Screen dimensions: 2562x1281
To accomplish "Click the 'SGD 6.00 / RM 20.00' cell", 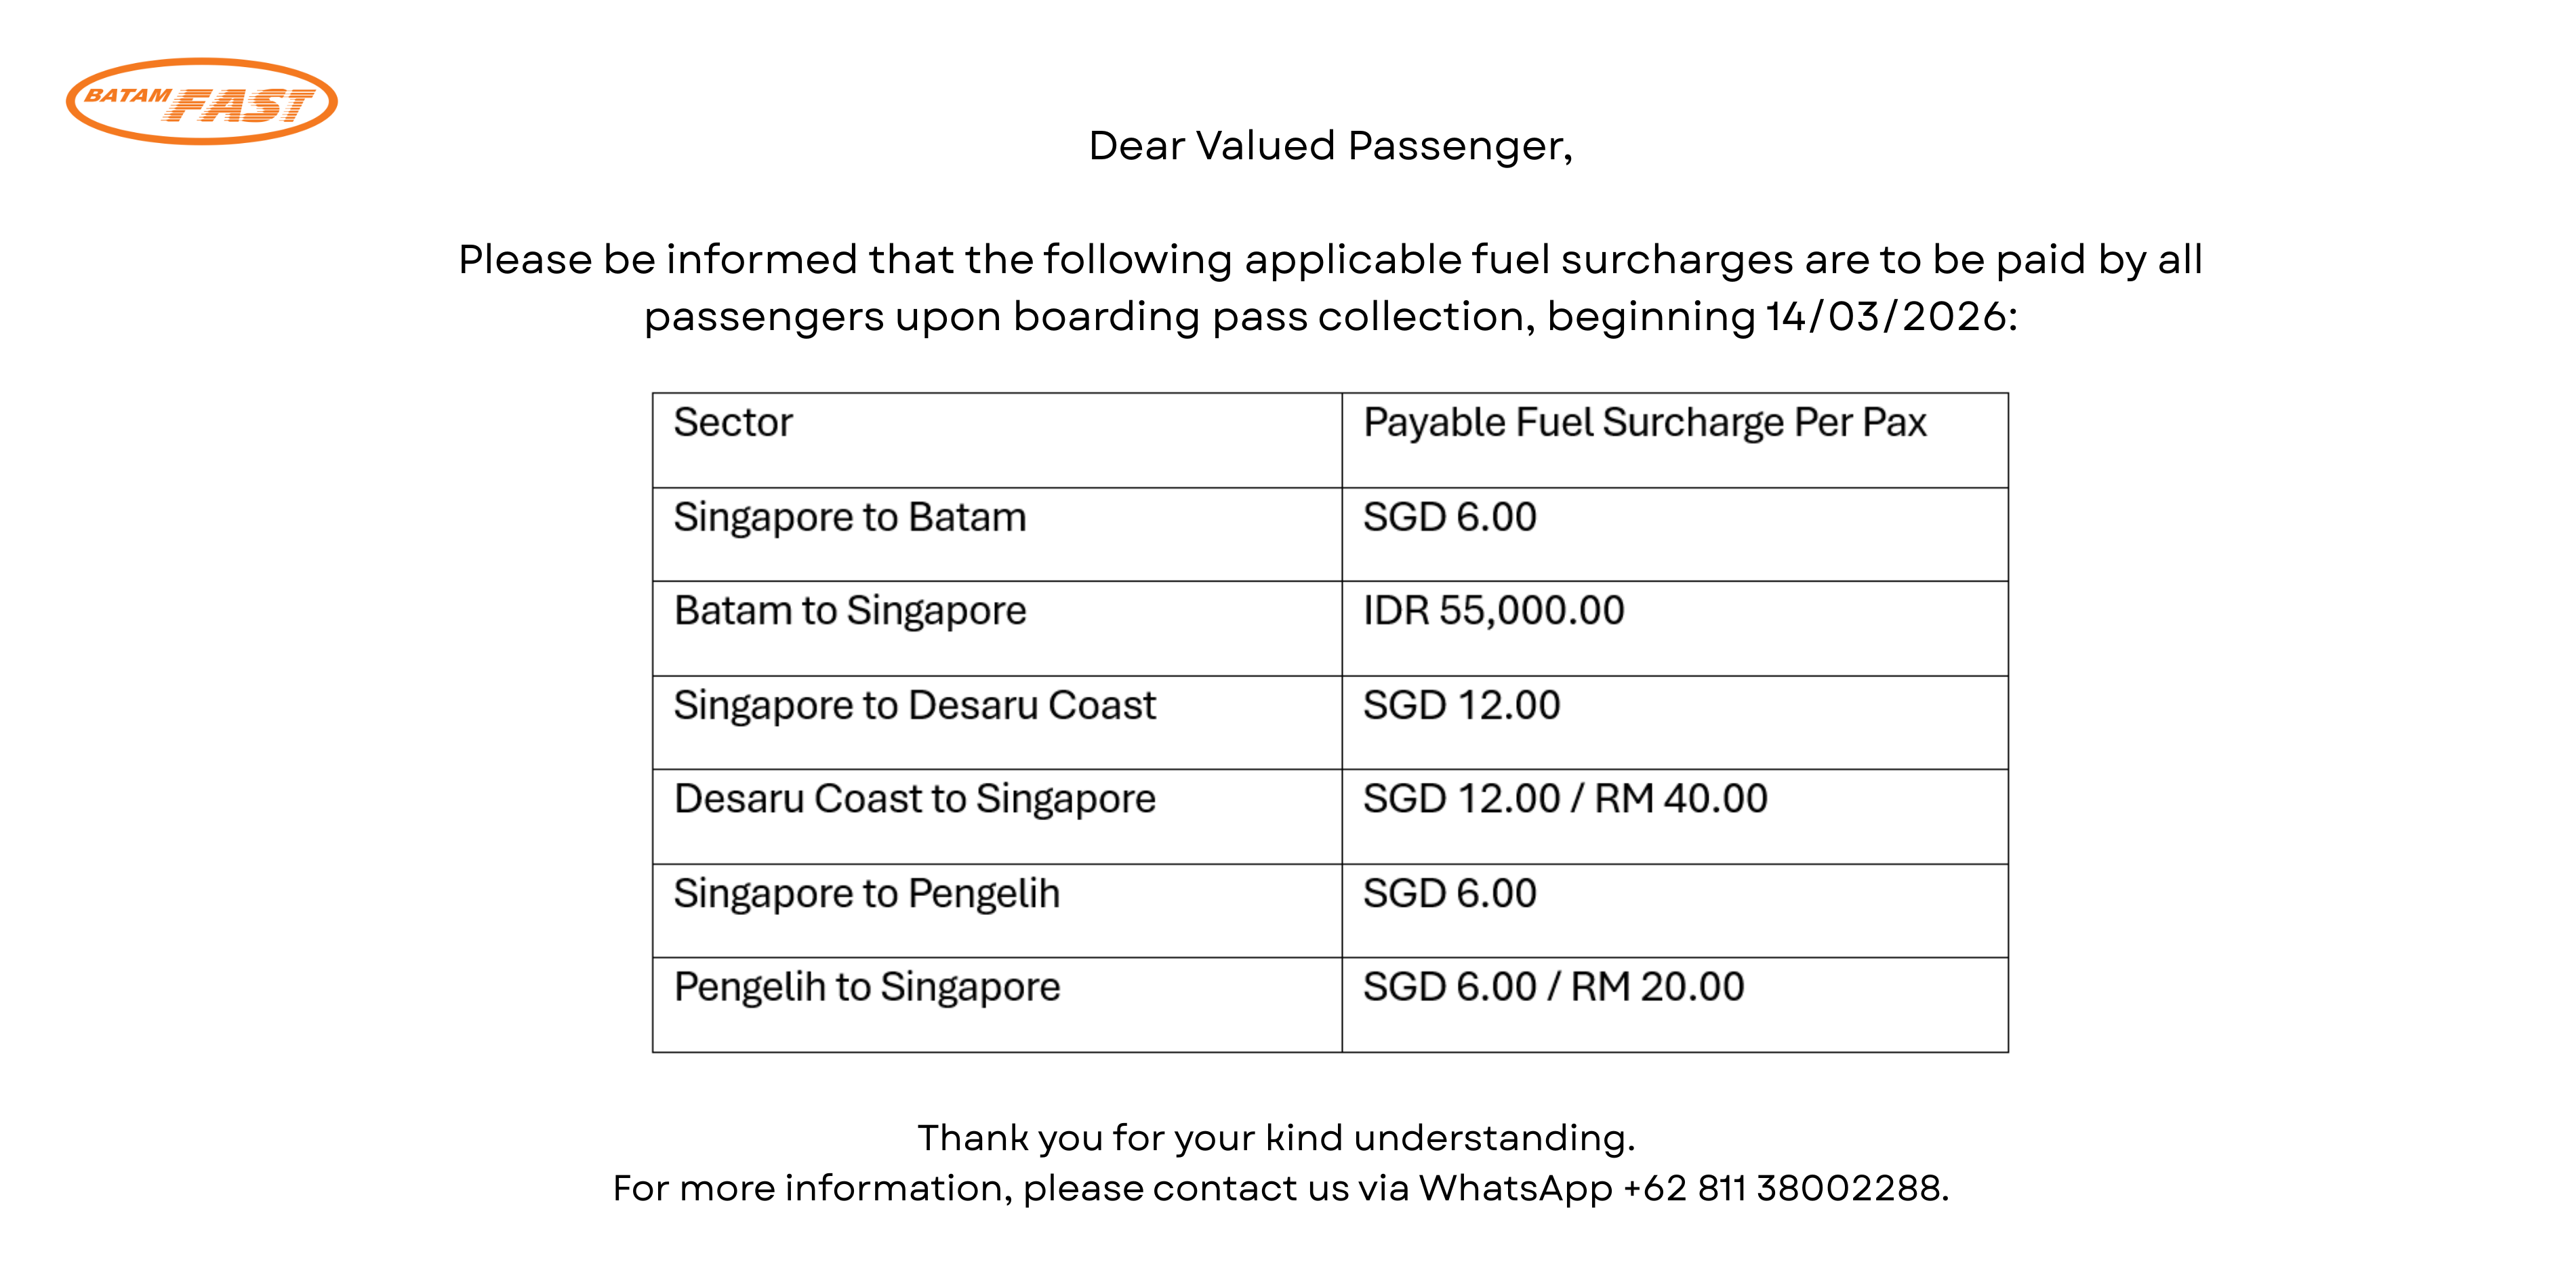I will 1553,987.
